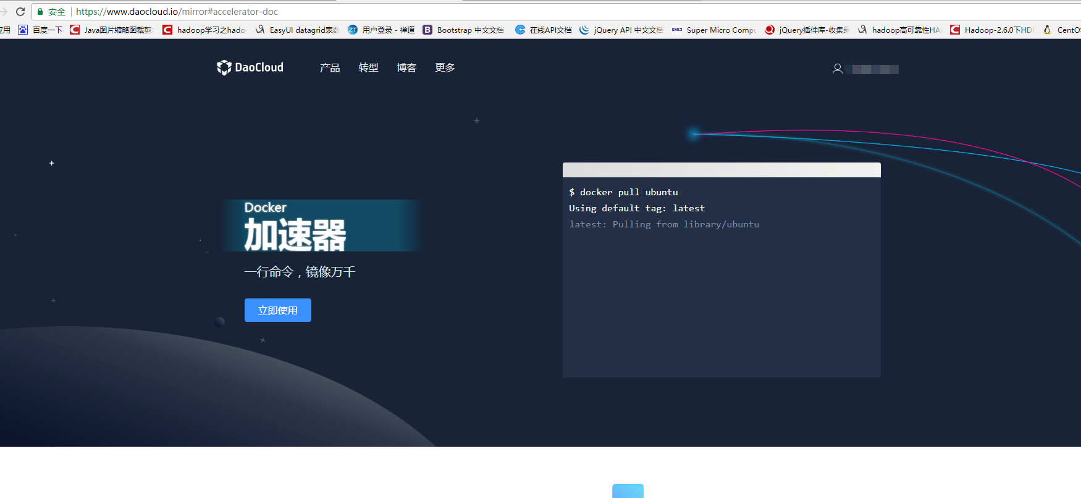Open the CentO bookmark with penguin icon
The width and height of the screenshot is (1081, 498).
click(x=1062, y=30)
